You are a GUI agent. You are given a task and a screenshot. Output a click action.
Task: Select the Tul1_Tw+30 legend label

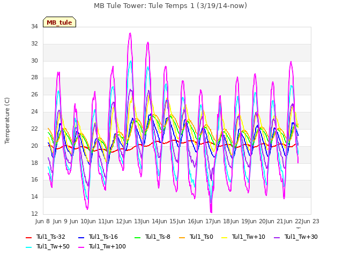(x=301, y=237)
